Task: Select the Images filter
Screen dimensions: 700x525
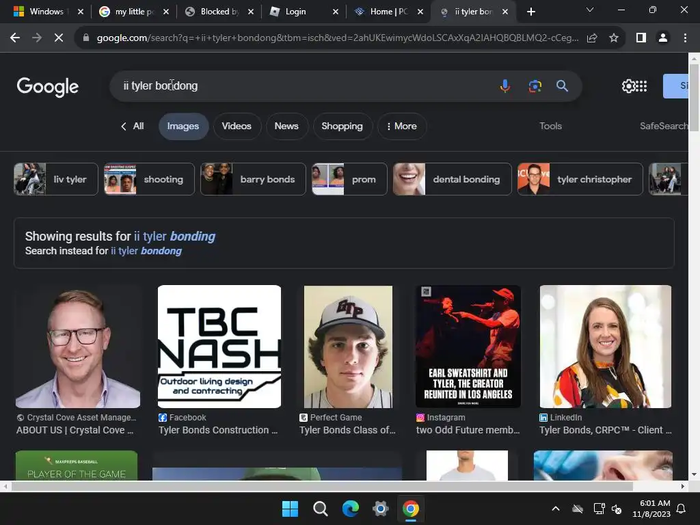Action: [x=183, y=126]
